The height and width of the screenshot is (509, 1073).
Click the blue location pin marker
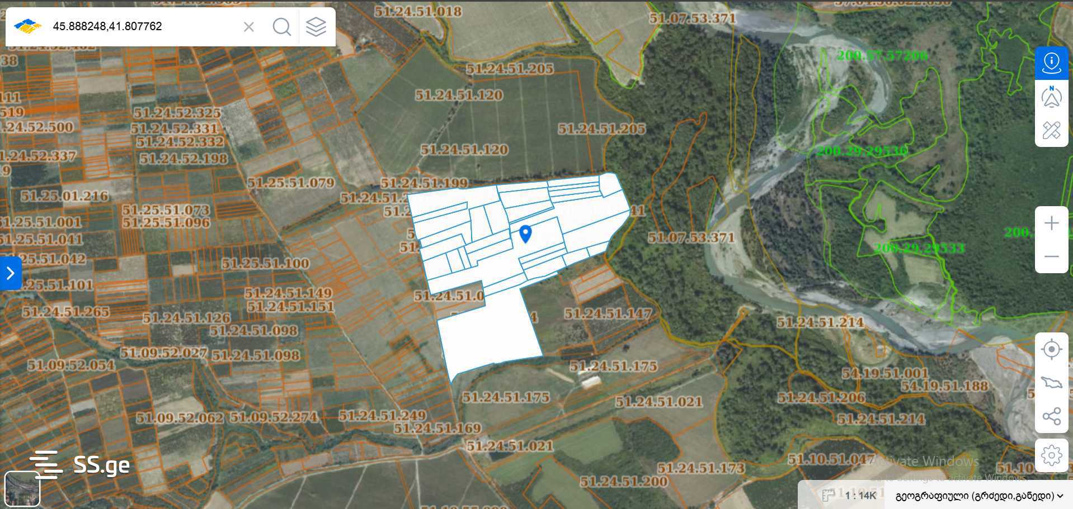click(x=525, y=234)
